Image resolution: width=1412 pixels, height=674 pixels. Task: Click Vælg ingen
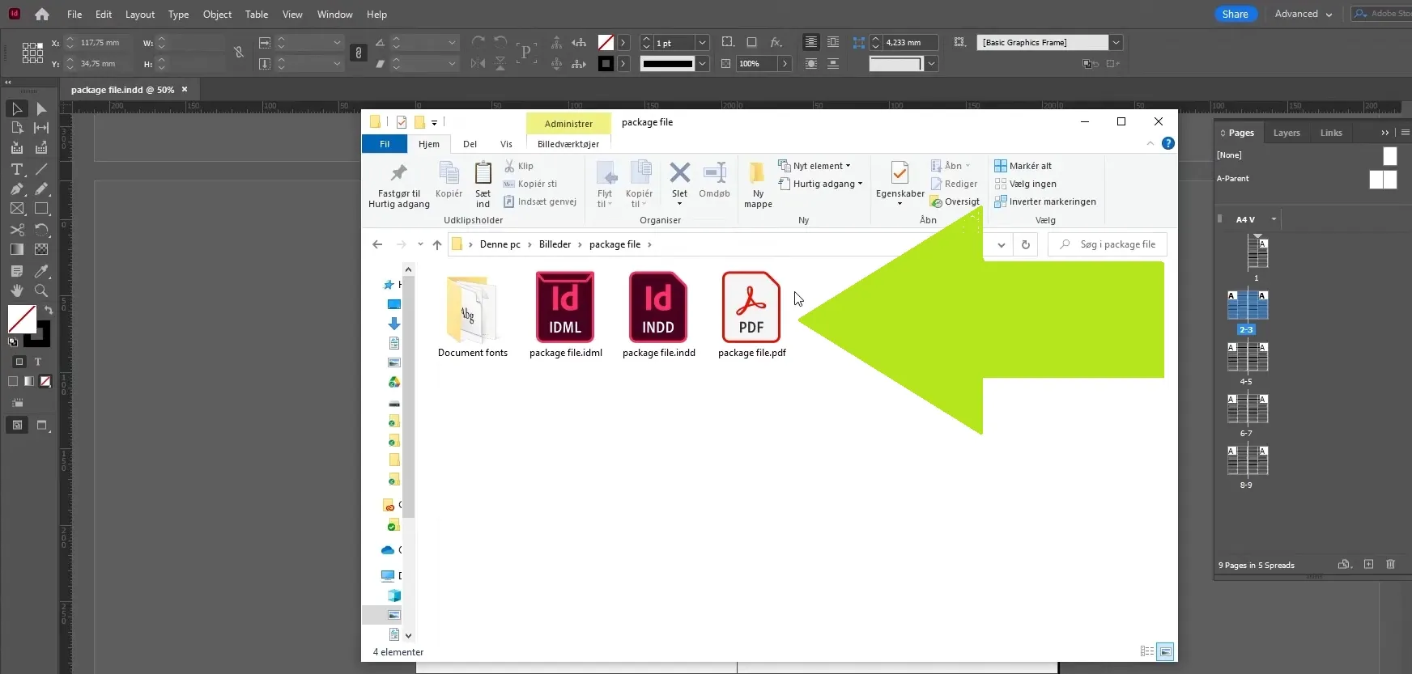click(x=1026, y=184)
